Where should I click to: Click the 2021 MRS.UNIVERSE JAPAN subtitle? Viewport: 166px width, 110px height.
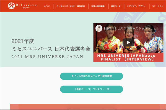coord(47,57)
